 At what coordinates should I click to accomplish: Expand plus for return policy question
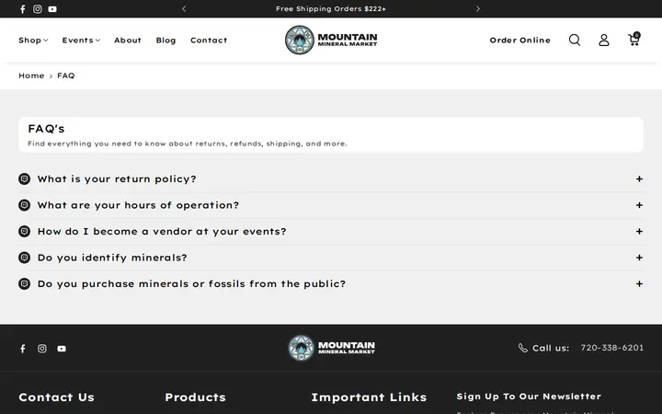click(639, 179)
